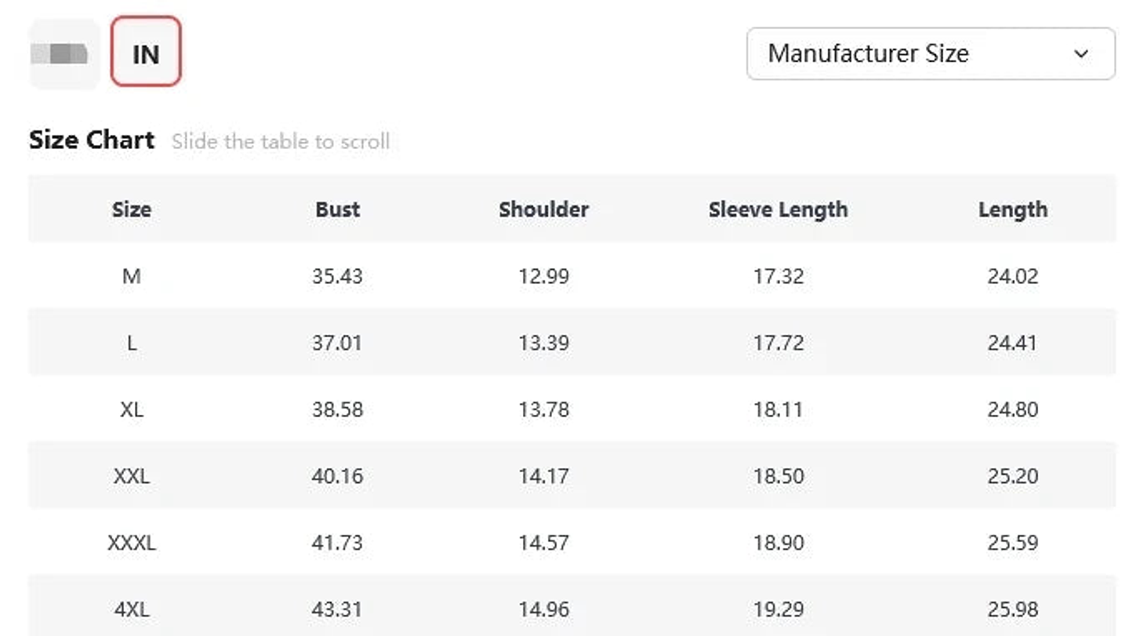Select the 4XL size row label
Viewport: 1129px width, 636px height.
pyautogui.click(x=132, y=609)
